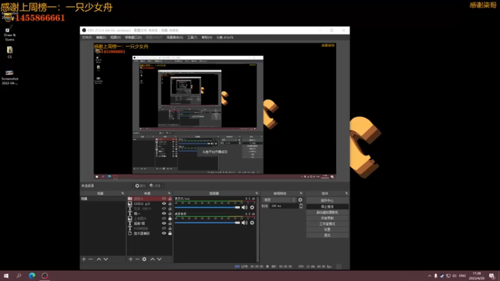Image resolution: width=500 pixels, height=281 pixels.
Task: Click 退出 to exit OBS
Action: click(x=327, y=235)
